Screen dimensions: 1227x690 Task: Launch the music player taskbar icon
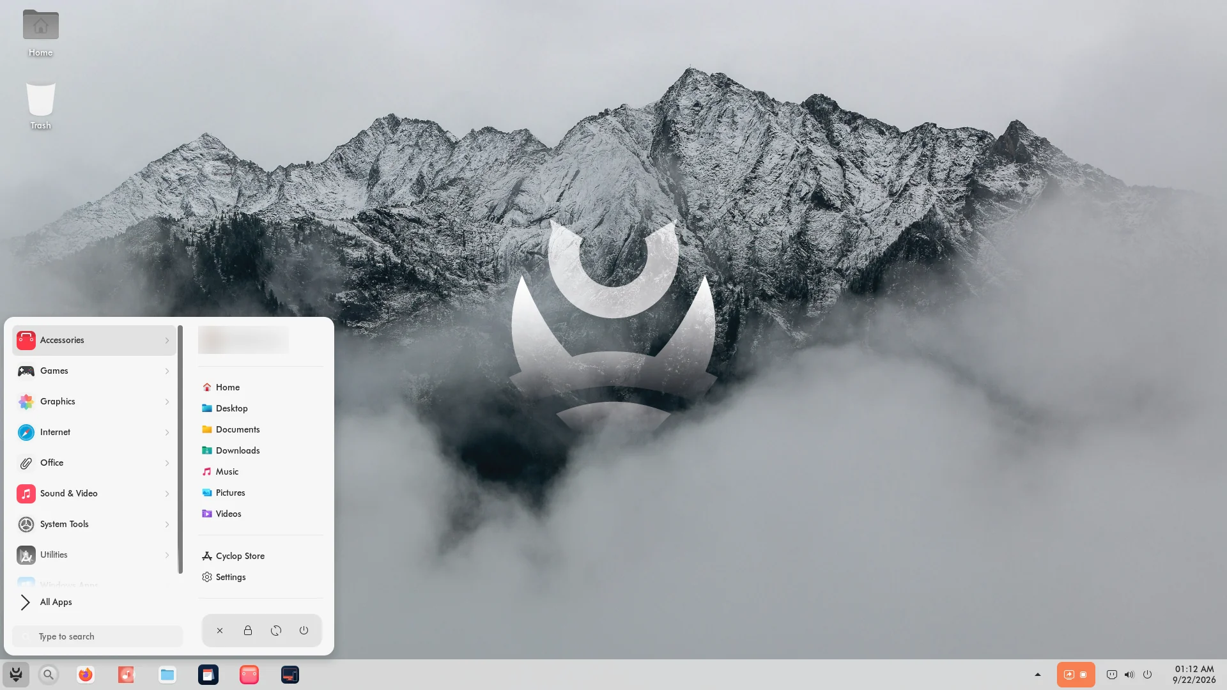126,675
